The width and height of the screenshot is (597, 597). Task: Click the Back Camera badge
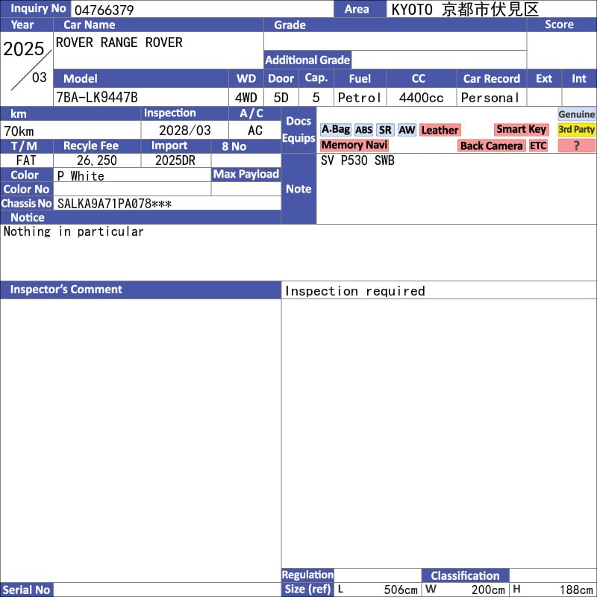tap(491, 146)
